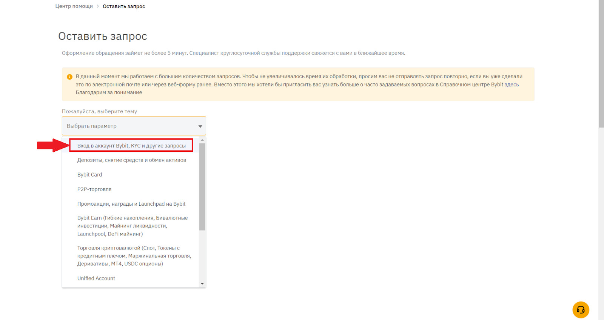Open the live chat headset support icon
Image resolution: width=604 pixels, height=320 pixels.
click(581, 310)
